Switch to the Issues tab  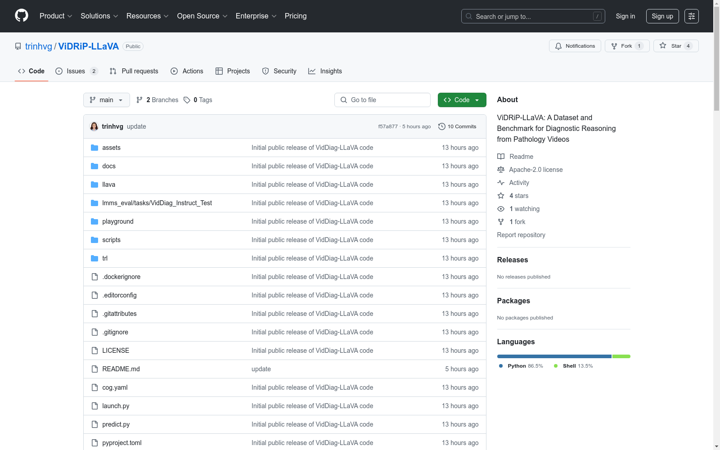pos(76,71)
